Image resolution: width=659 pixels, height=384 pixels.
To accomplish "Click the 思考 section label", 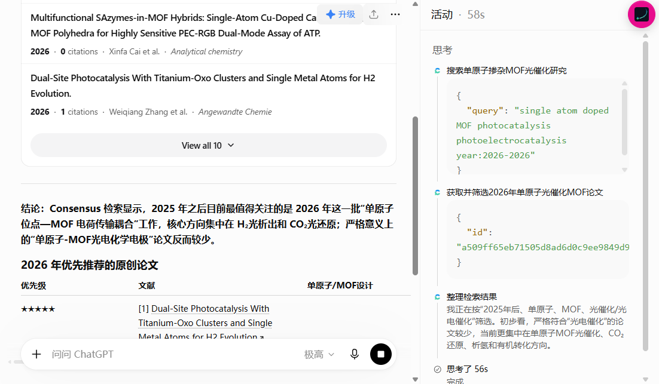I will tap(442, 50).
